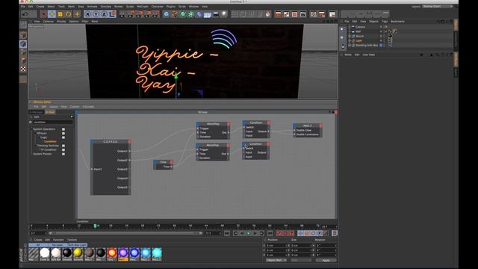Toggle coordinate system icon
The height and width of the screenshot is (269, 478).
point(113,14)
